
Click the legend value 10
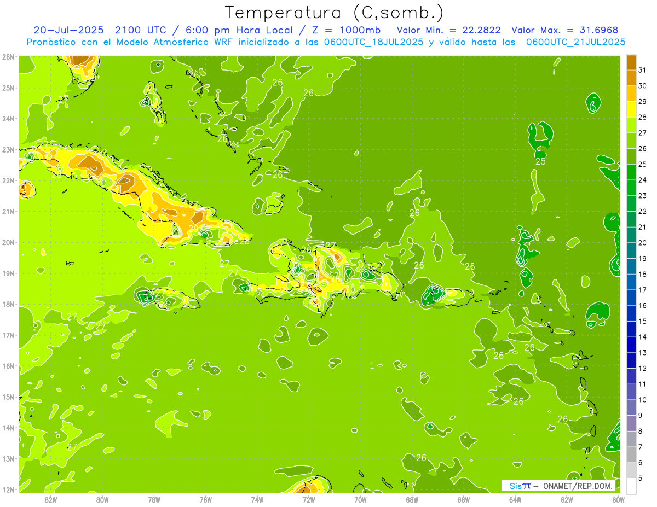643,399
